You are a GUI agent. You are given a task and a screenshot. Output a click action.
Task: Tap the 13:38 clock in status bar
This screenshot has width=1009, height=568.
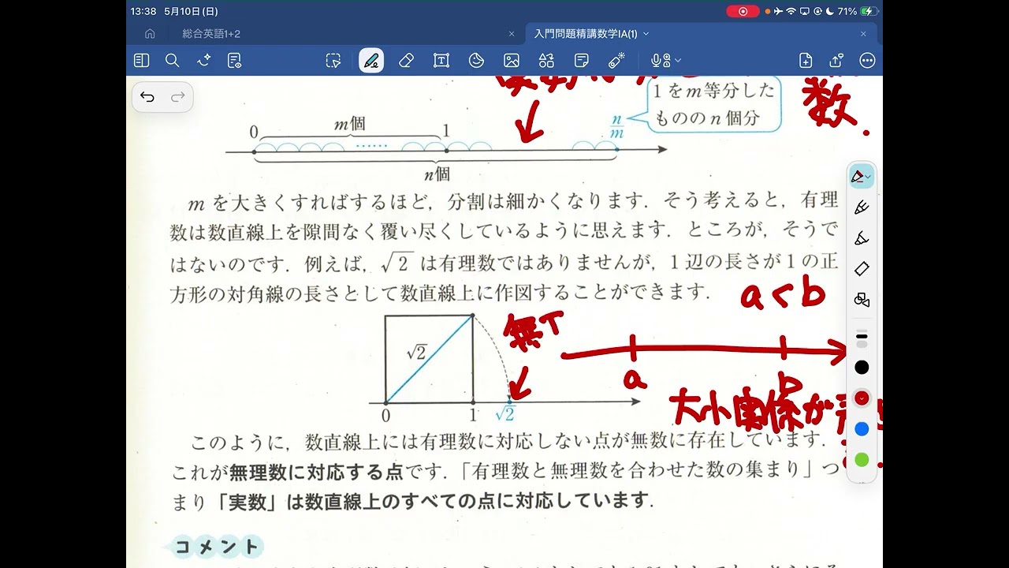(143, 11)
